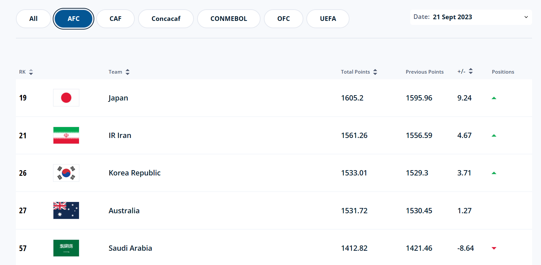The image size is (541, 265).
Task: Sort by Team column arrows
Action: (x=127, y=72)
